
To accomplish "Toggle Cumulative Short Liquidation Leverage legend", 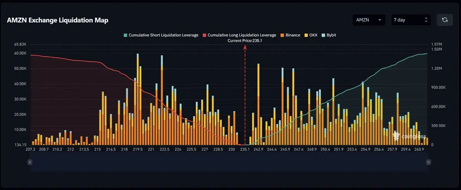I will tap(161, 35).
